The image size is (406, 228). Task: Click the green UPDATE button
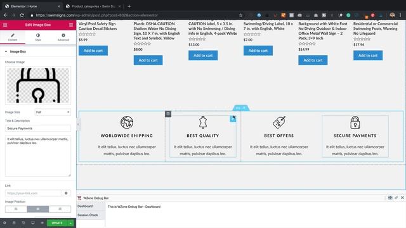tap(57, 223)
